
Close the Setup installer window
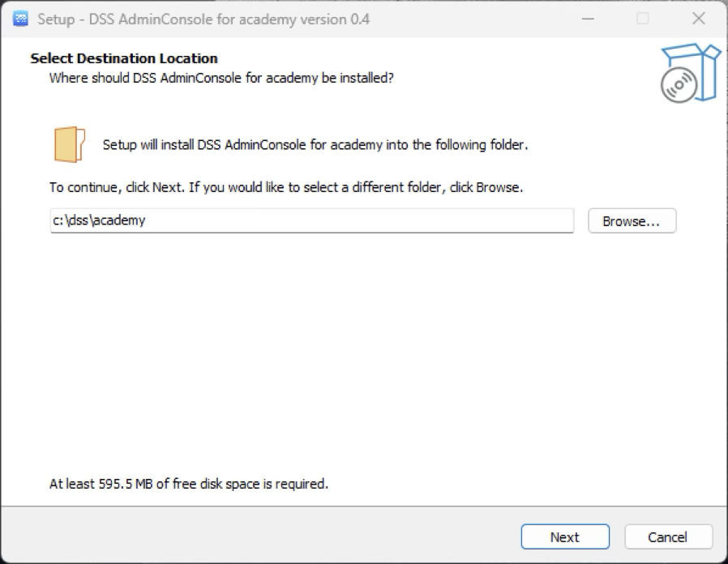[x=697, y=19]
